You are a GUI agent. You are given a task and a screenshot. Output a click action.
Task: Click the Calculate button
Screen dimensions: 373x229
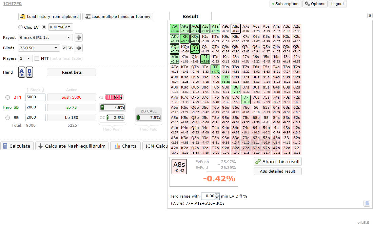click(x=17, y=146)
